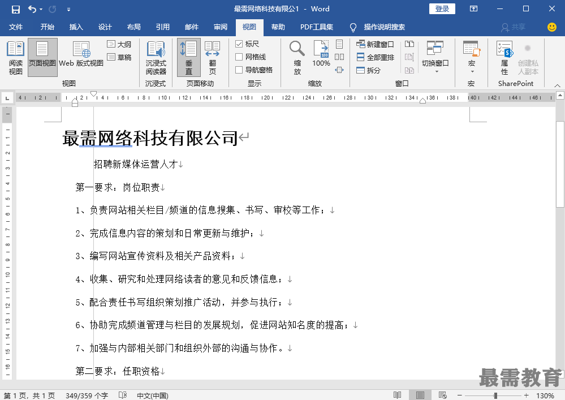565x400 pixels.
Task: Select 页面视图 print layout
Action: (42, 58)
